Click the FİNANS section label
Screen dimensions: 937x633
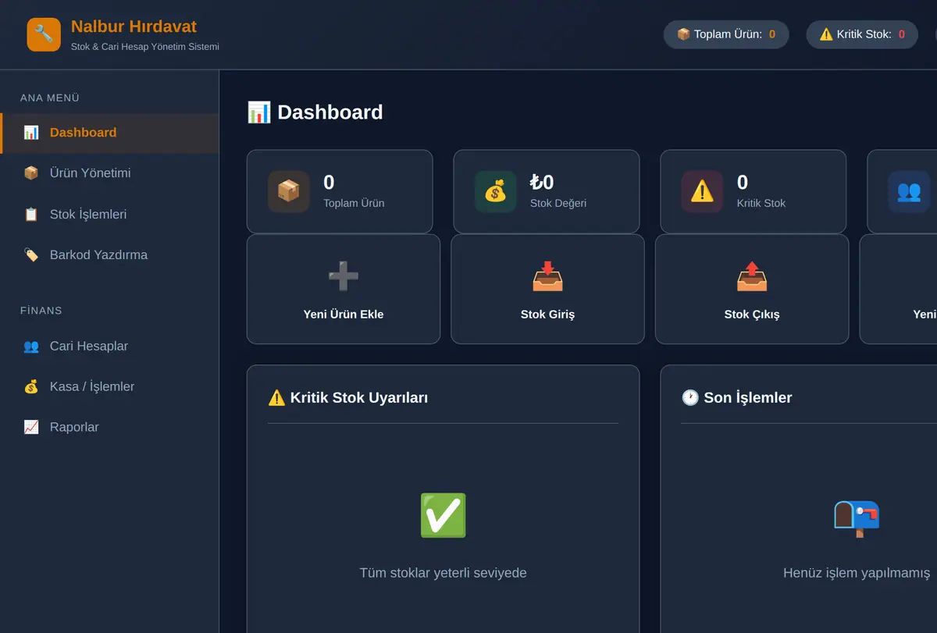[41, 311]
